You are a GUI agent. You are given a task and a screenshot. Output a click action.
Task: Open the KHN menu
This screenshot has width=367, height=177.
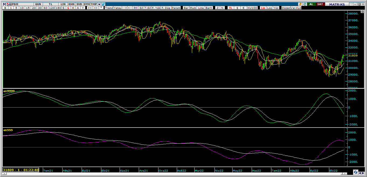click(71, 4)
